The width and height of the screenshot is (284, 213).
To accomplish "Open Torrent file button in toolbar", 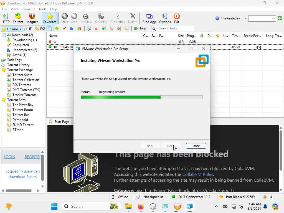I will tap(18, 18).
